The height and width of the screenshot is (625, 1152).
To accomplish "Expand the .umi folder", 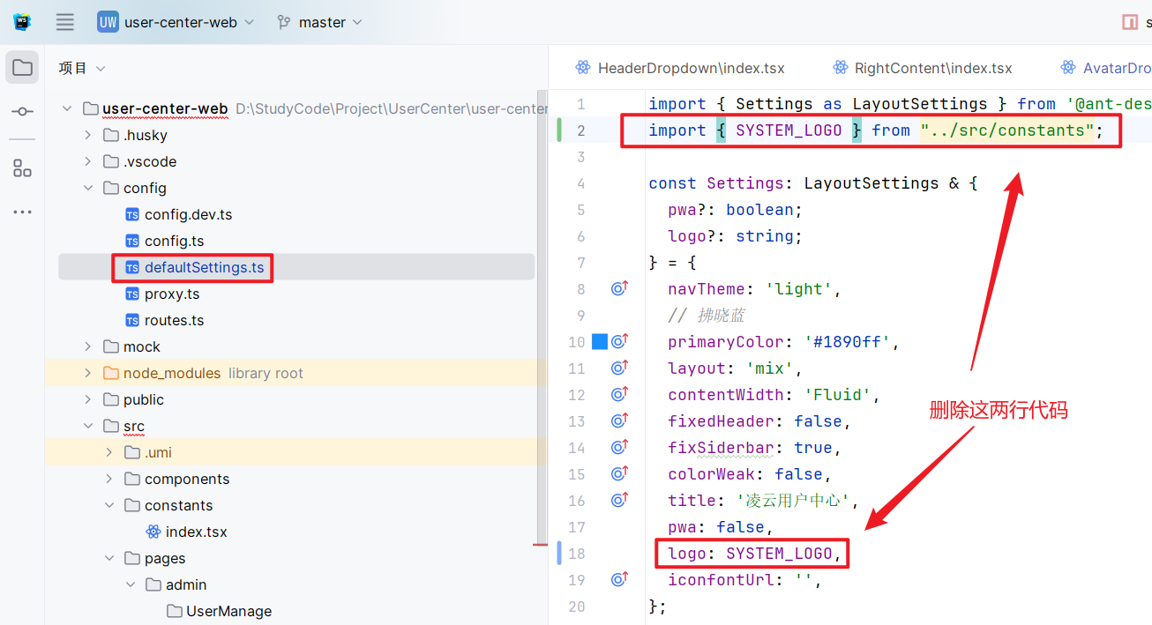I will pos(109,452).
